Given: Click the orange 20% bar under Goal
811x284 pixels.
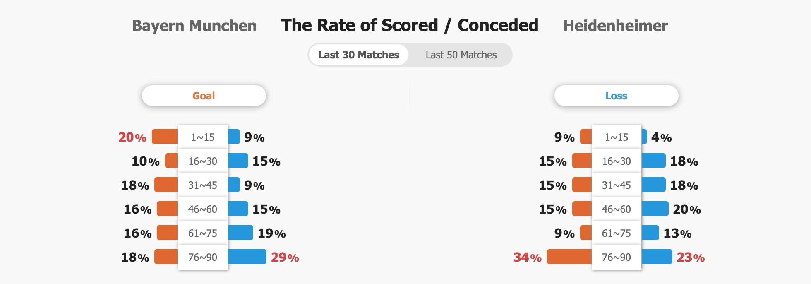Looking at the screenshot, I should click(165, 137).
